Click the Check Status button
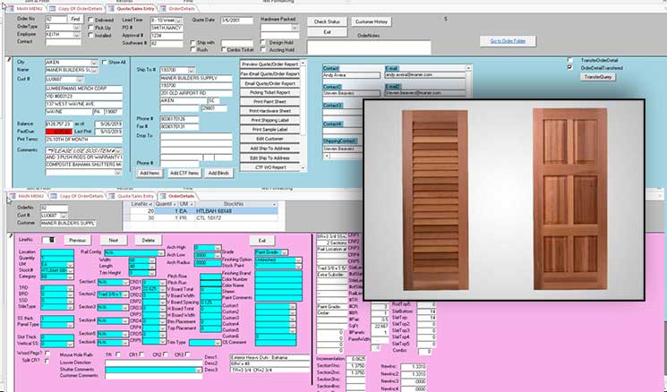Screen dimensions: 667x392 click(325, 21)
